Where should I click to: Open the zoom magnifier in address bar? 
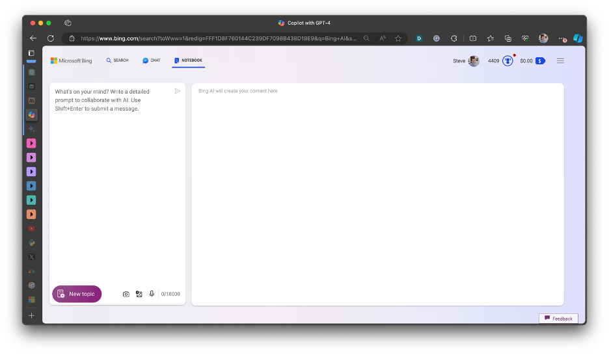tap(366, 38)
